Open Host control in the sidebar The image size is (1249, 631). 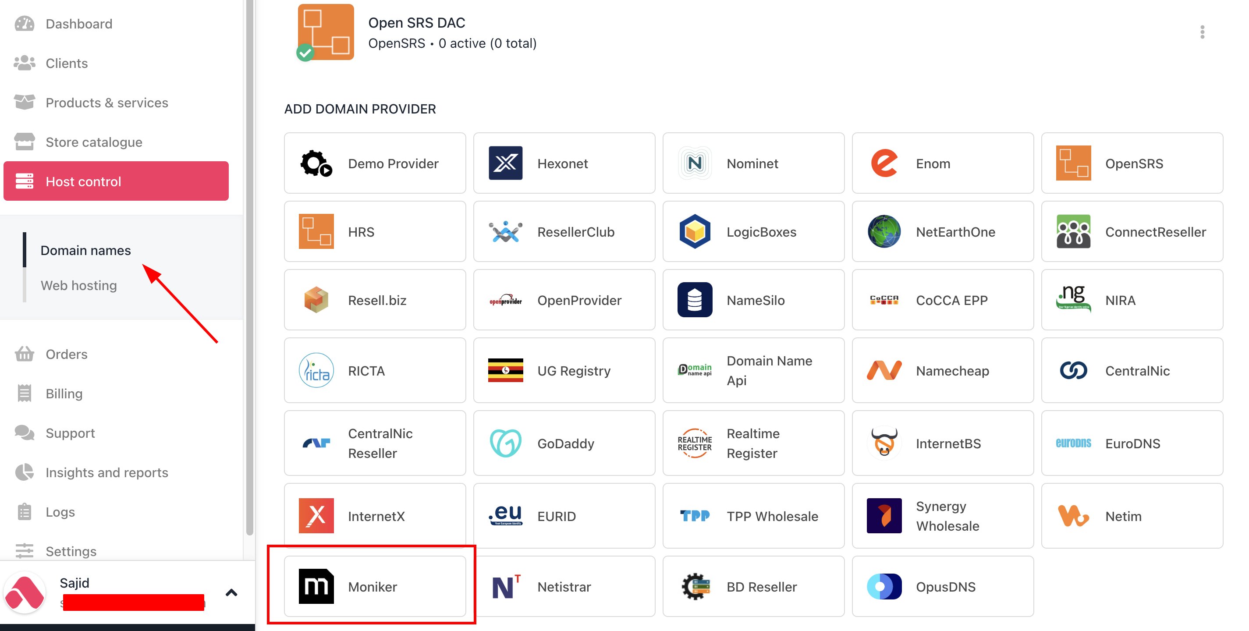[116, 181]
